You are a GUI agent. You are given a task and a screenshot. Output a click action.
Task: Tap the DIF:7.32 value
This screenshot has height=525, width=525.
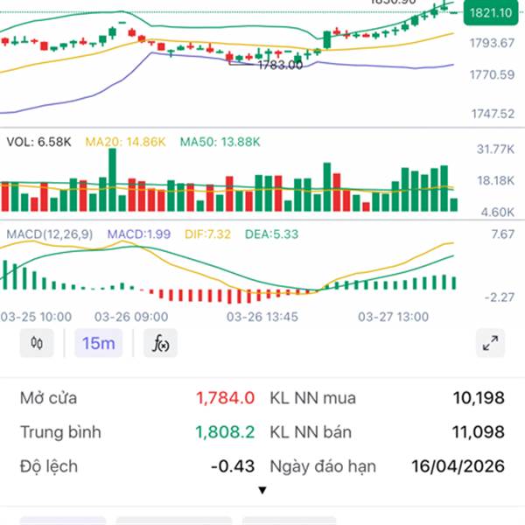(207, 234)
